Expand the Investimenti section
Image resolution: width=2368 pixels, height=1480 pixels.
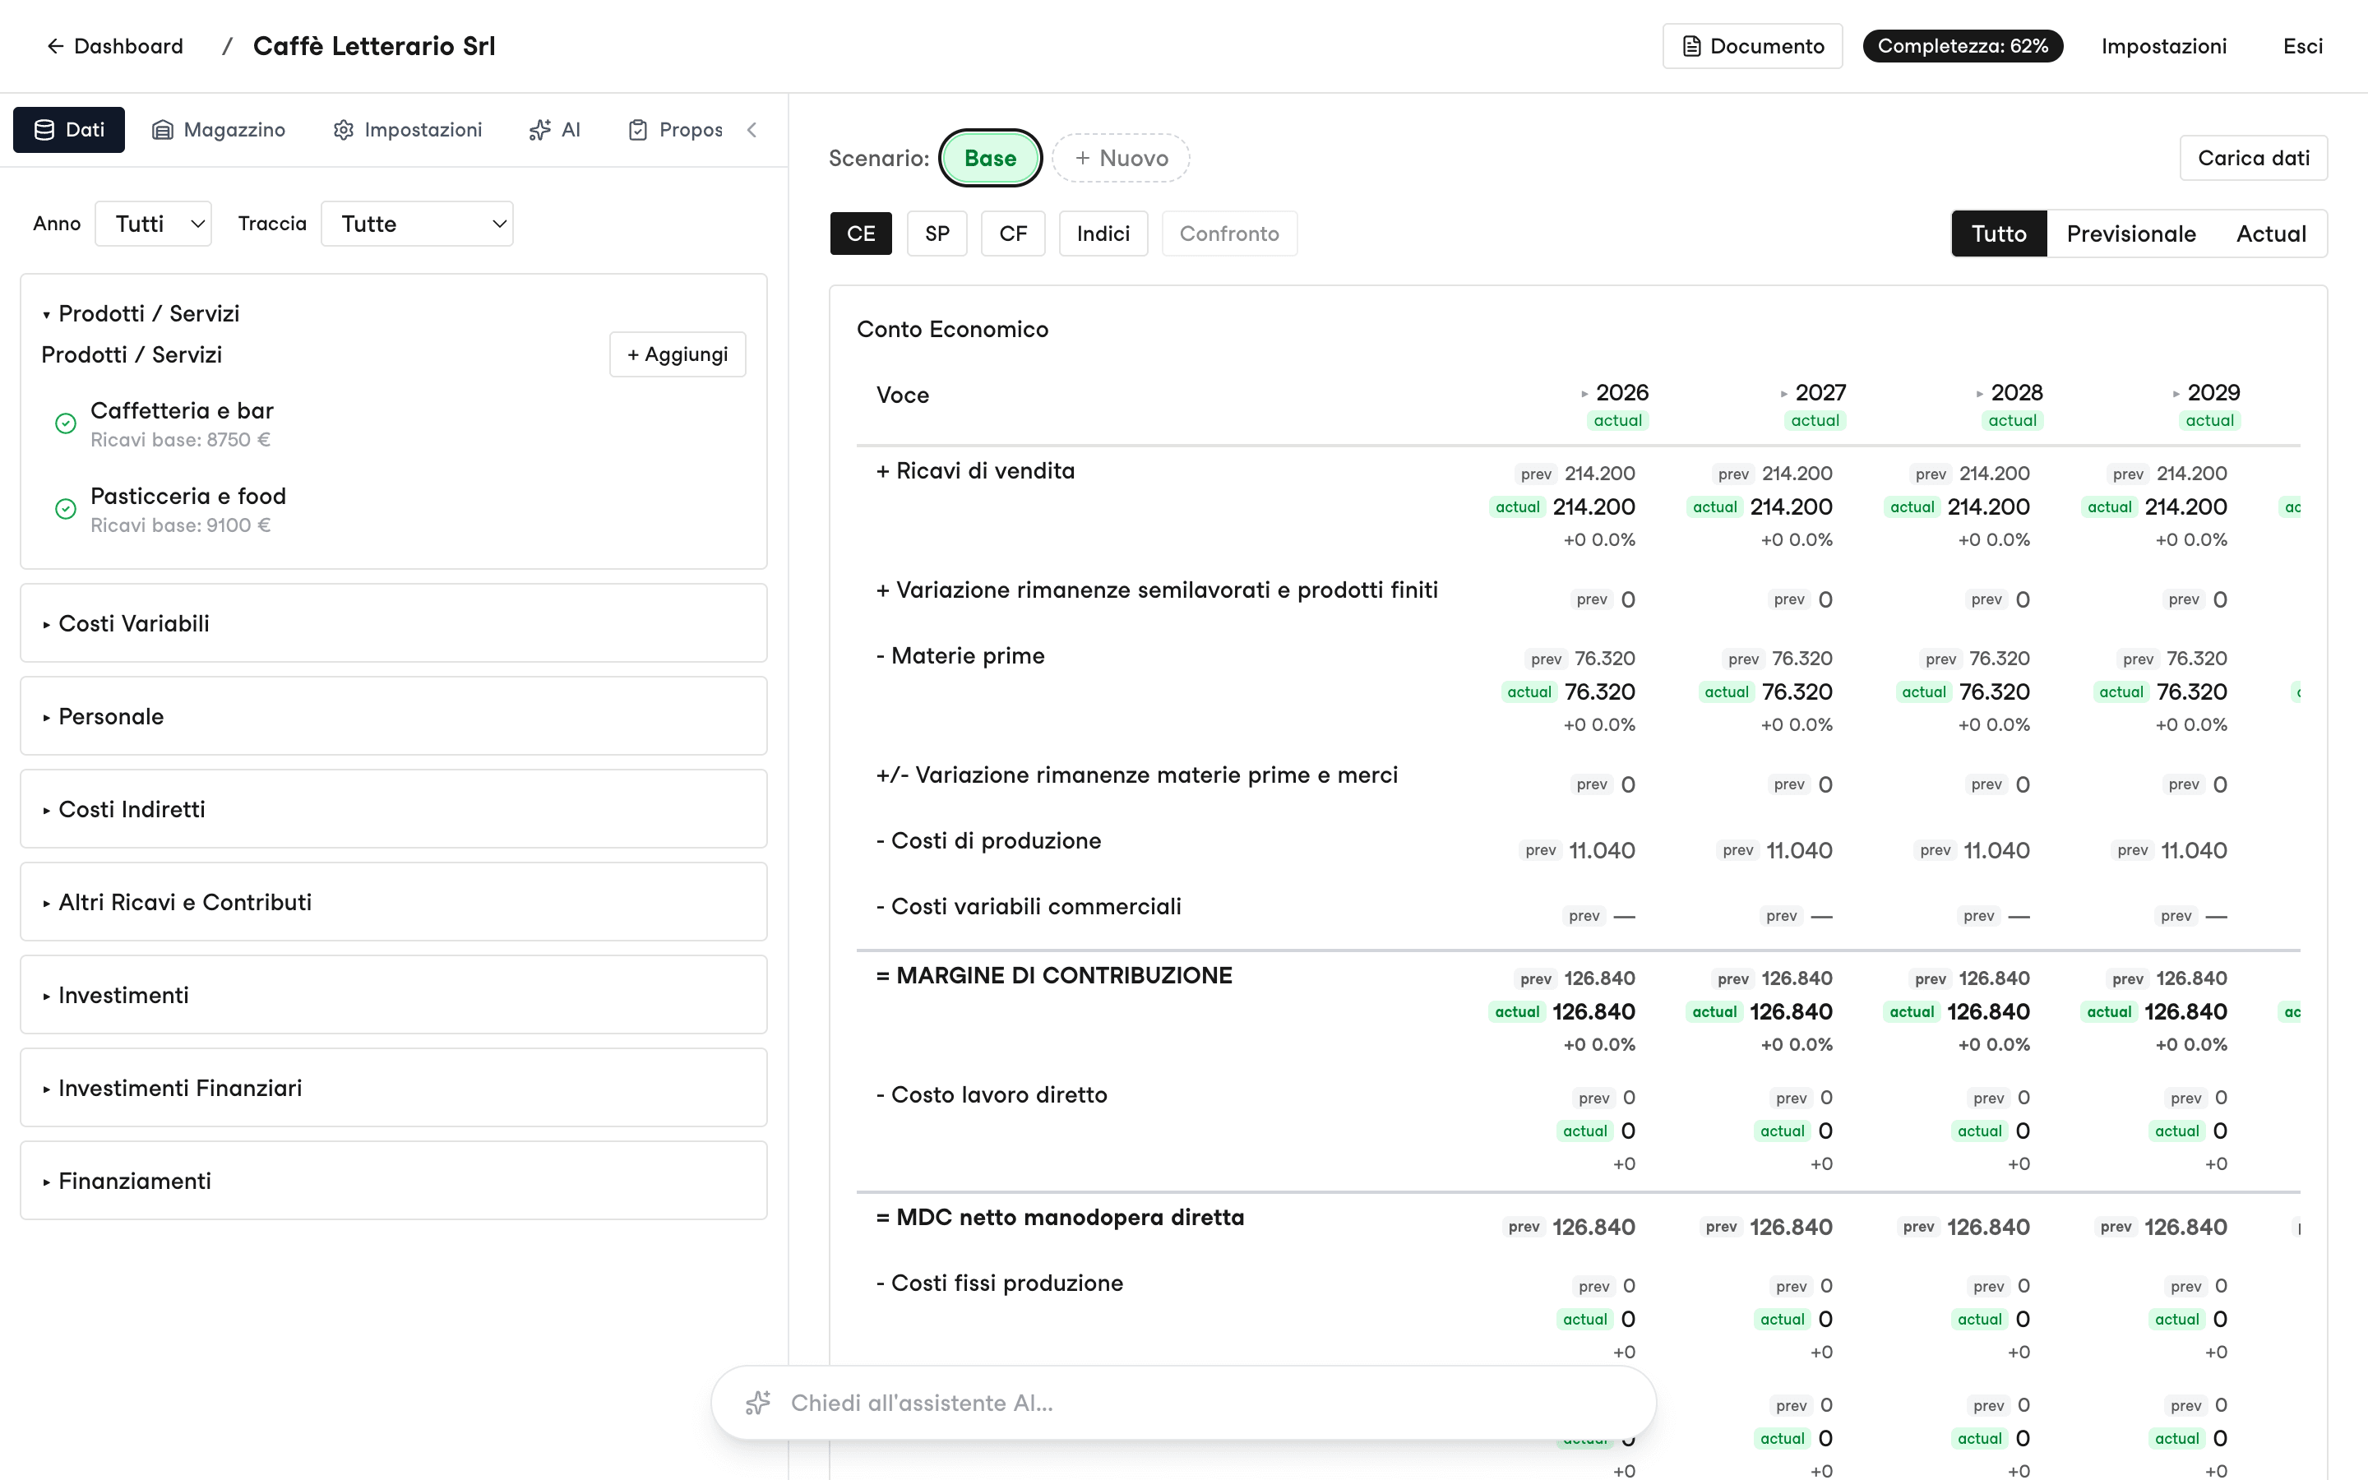click(393, 995)
